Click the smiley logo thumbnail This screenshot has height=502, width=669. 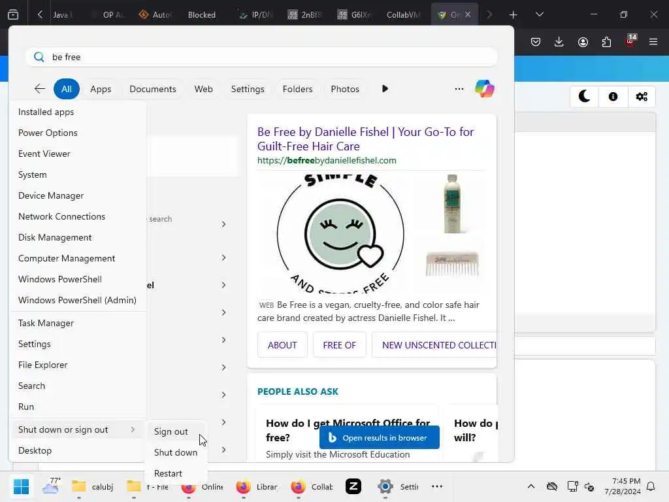tap(340, 233)
